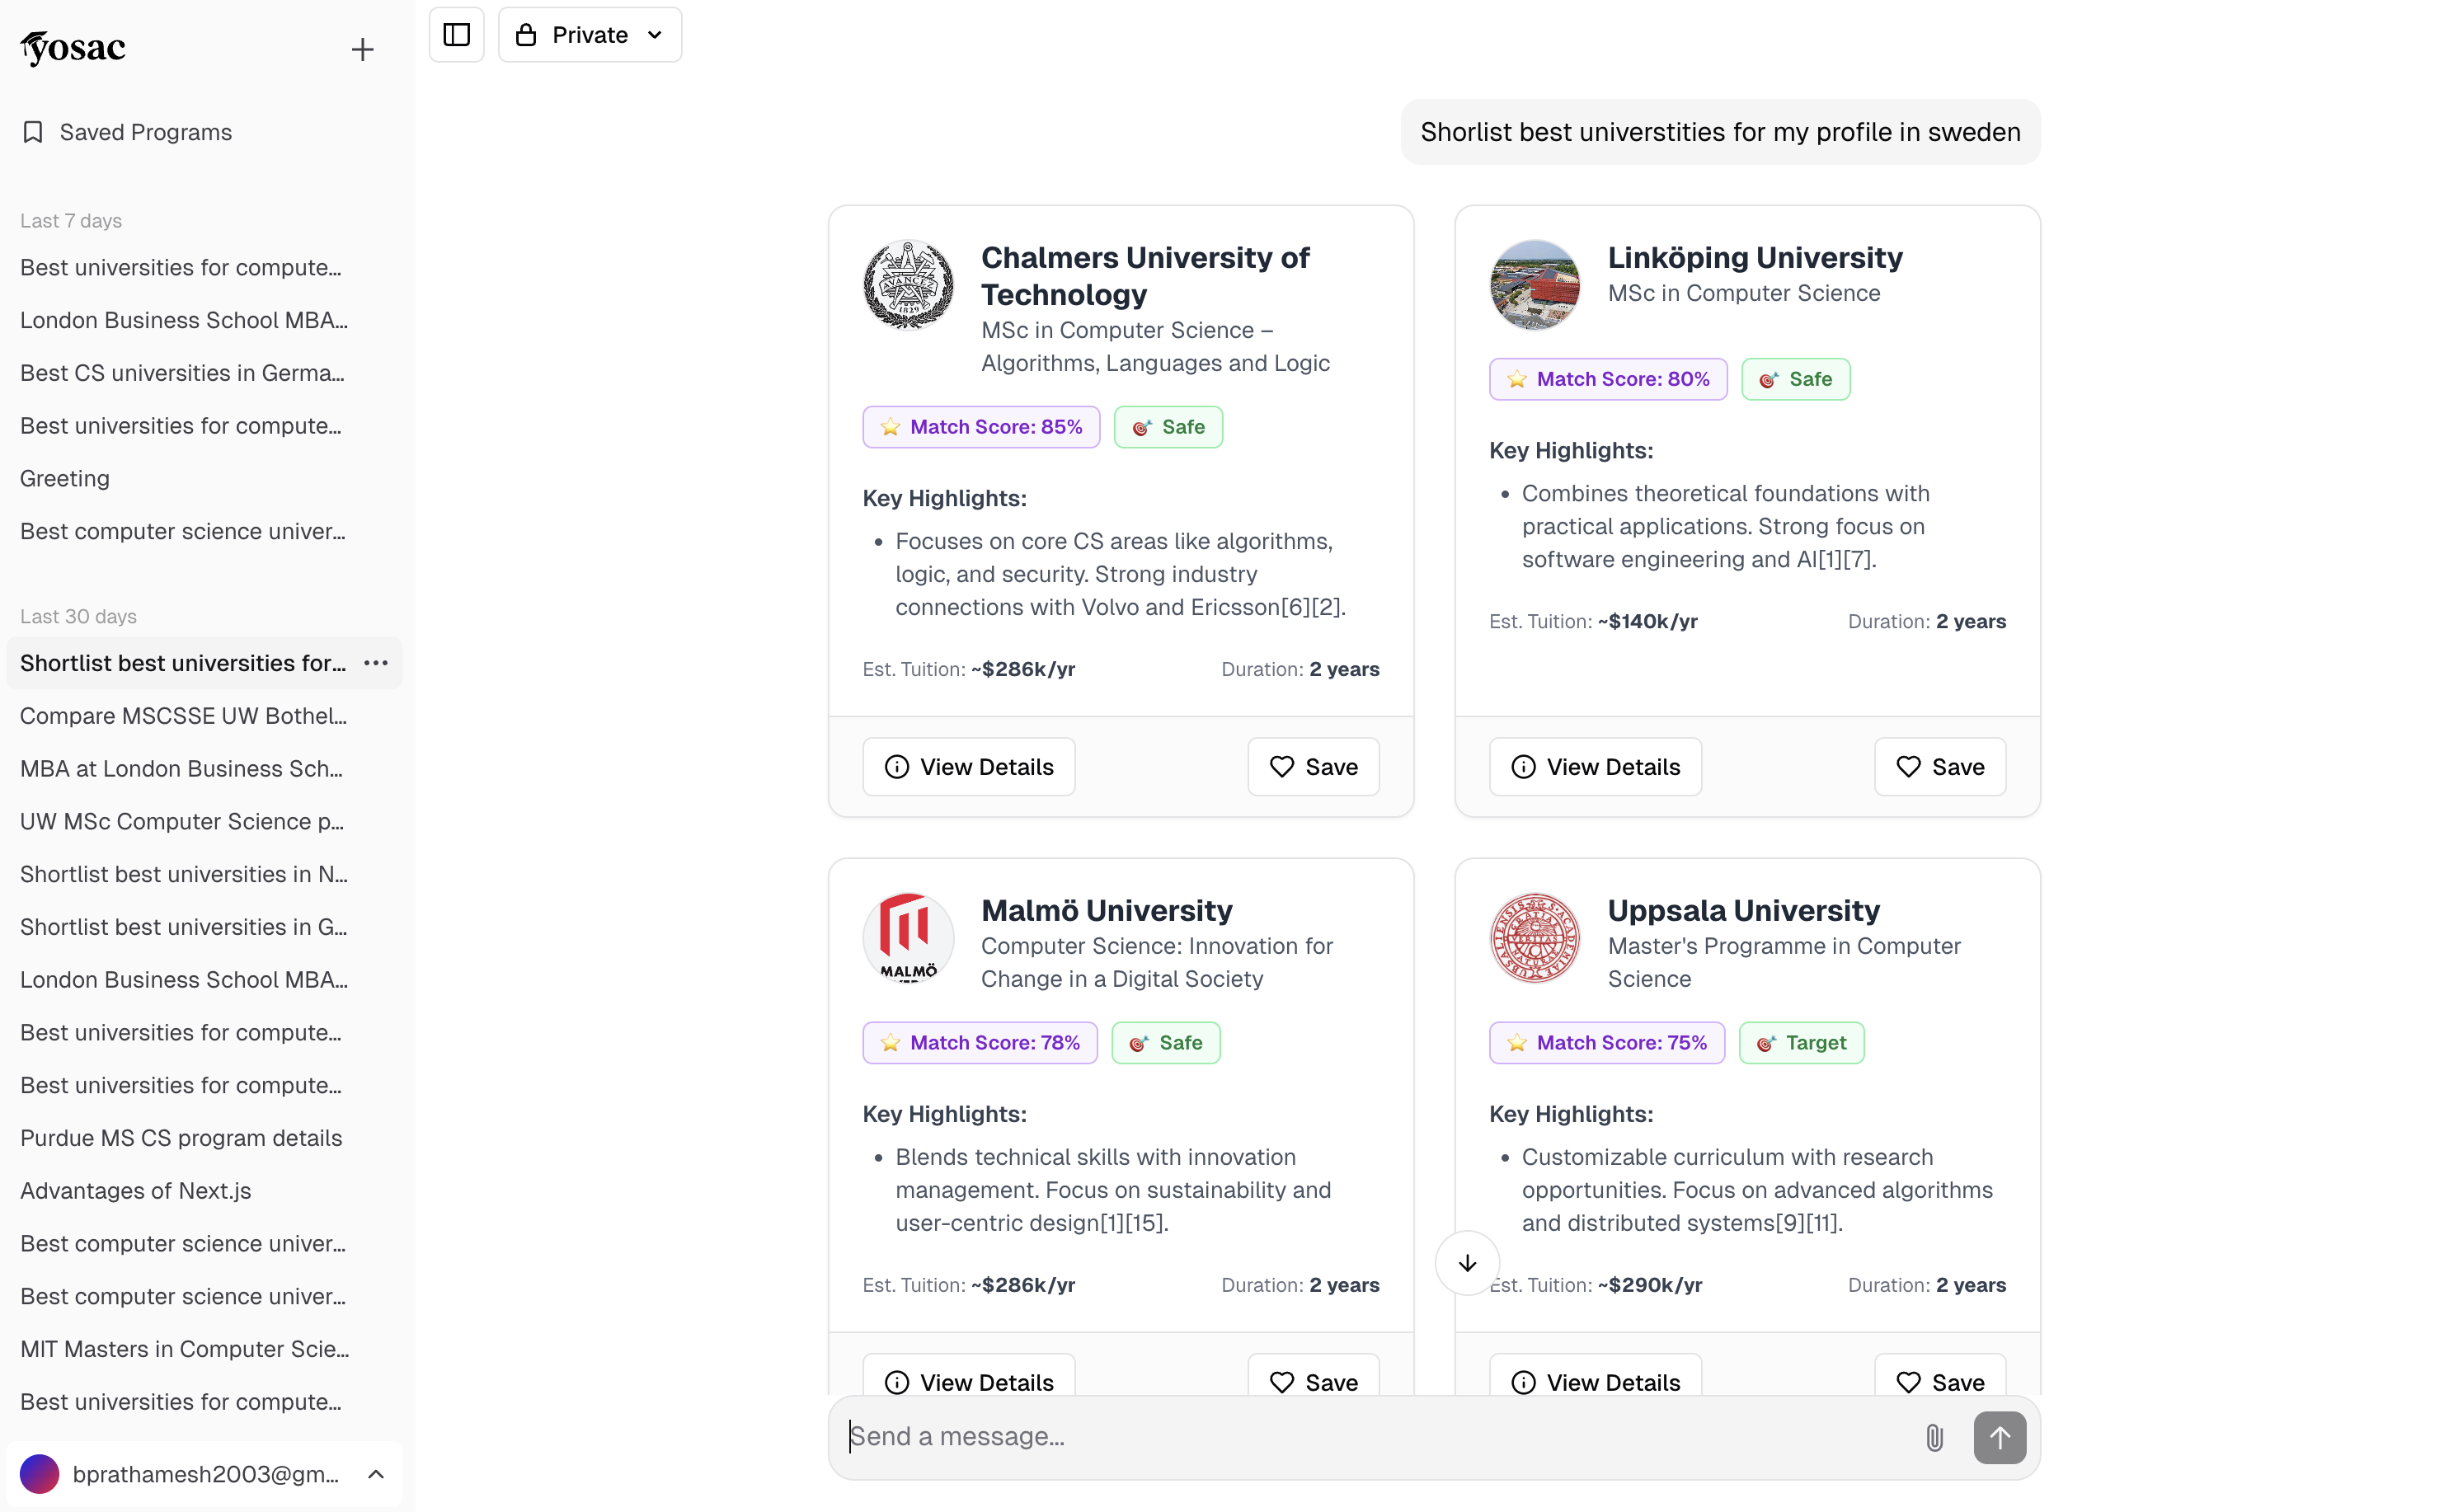Save Chalmers University of Technology program

(1313, 767)
